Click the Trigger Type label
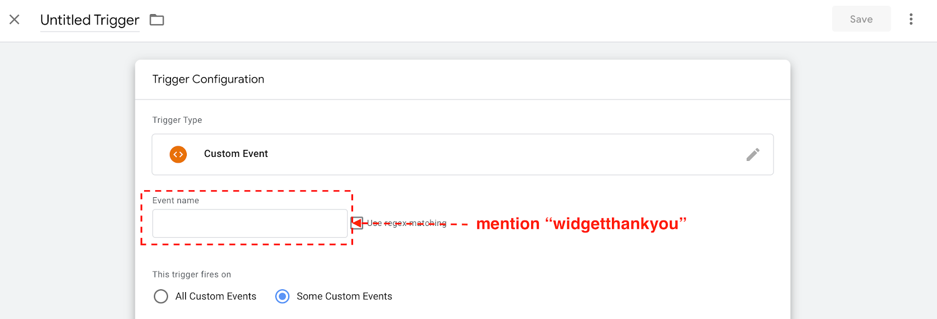The image size is (937, 319). pyautogui.click(x=177, y=120)
